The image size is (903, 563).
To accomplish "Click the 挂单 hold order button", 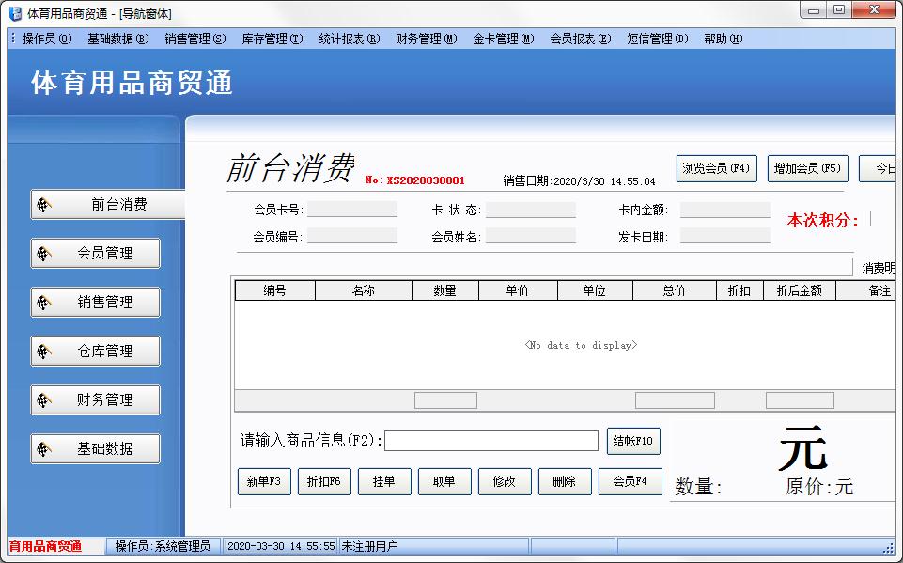I will click(x=384, y=482).
